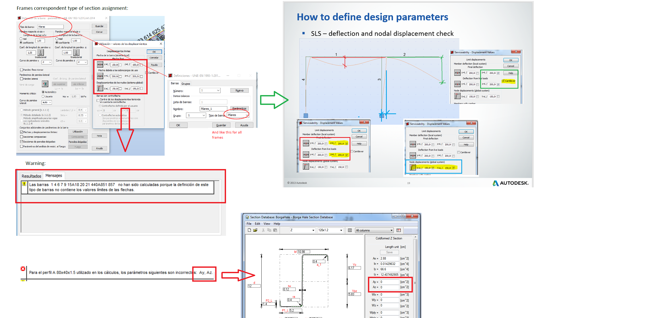Expand the Curva de pandeo y dropdown

47,62
